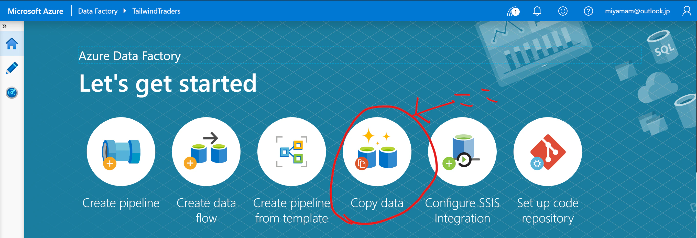Click the Create pipeline circle icon
697x238 pixels.
point(121,152)
